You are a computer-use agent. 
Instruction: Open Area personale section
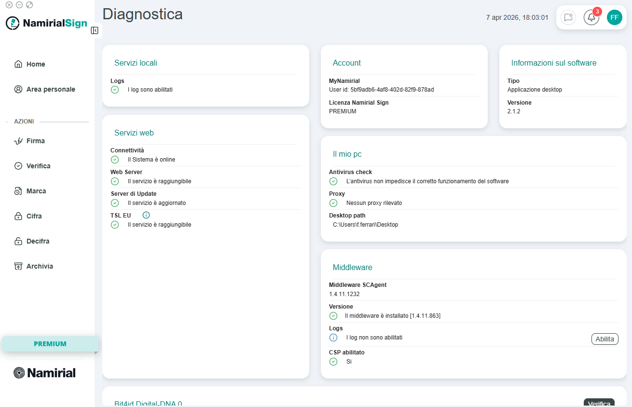pyautogui.click(x=51, y=89)
